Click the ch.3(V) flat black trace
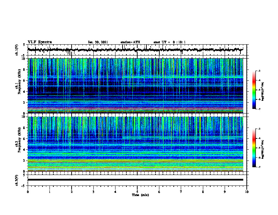Viewport: 278px width, 215px height. 135,180
